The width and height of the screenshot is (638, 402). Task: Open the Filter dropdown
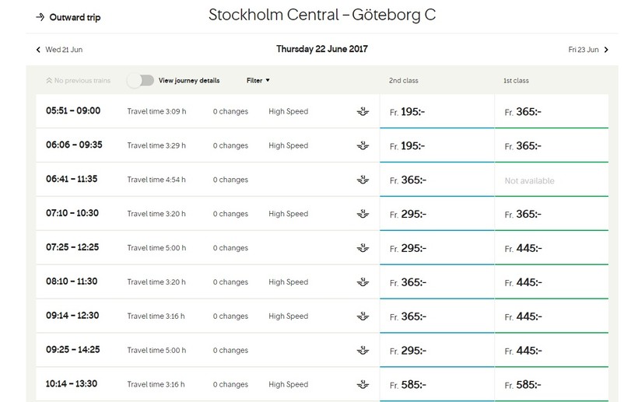[258, 80]
